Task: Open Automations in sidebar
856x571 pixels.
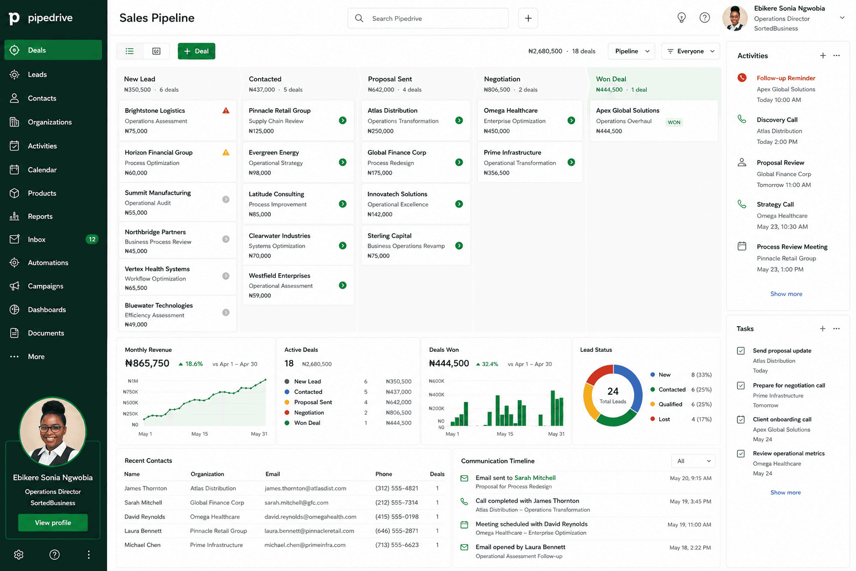Action: pos(53,263)
